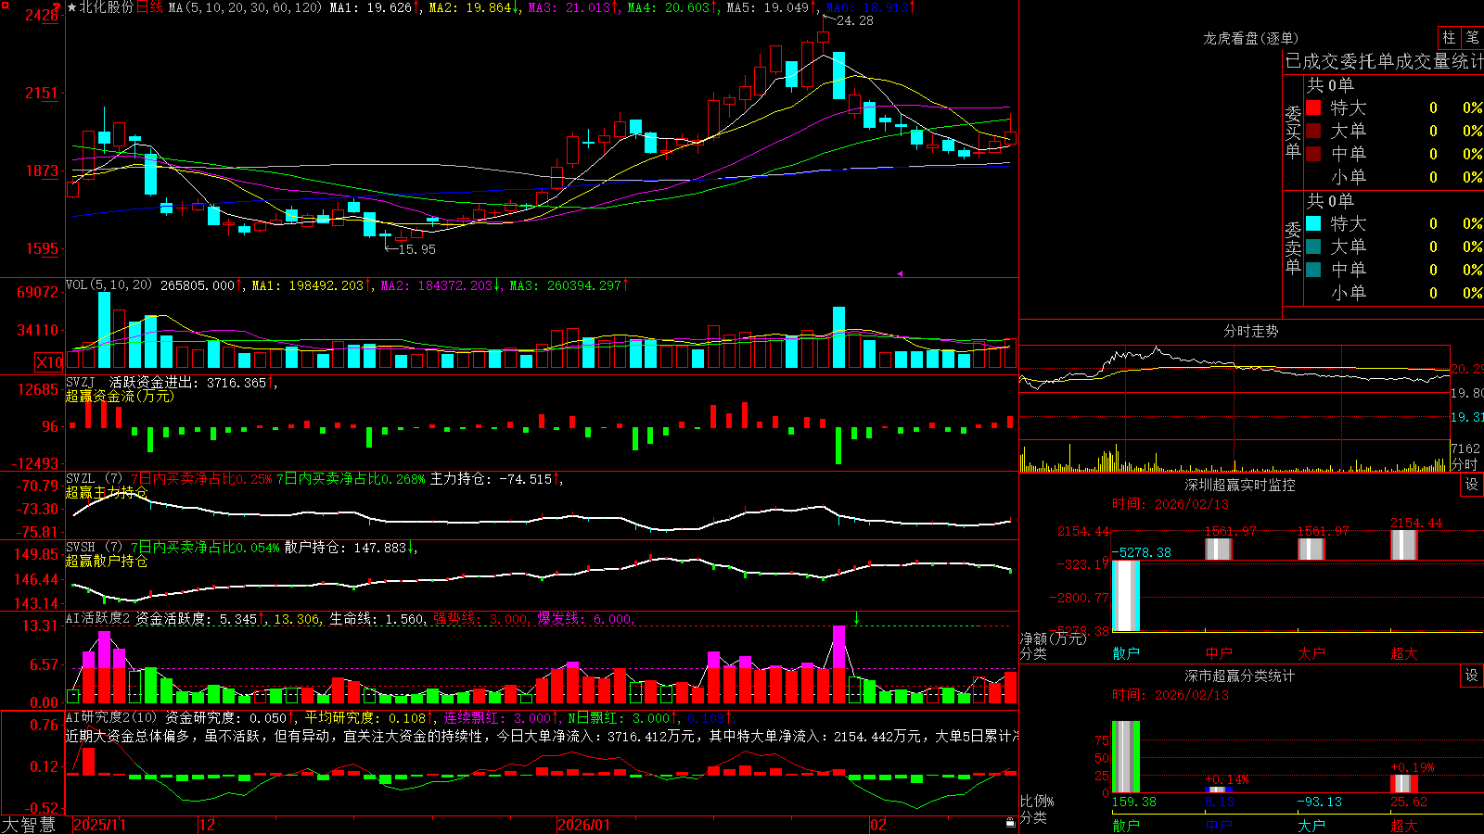
Task: Click the 强势线: 3.000 label
Action: click(x=480, y=619)
